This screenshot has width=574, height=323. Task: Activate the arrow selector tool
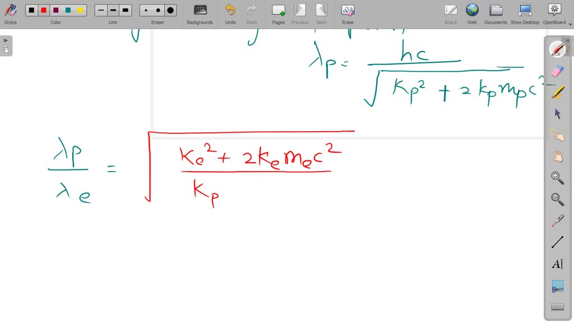point(557,113)
